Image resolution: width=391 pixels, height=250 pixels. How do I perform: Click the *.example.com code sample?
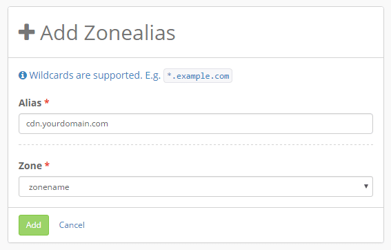tap(198, 76)
